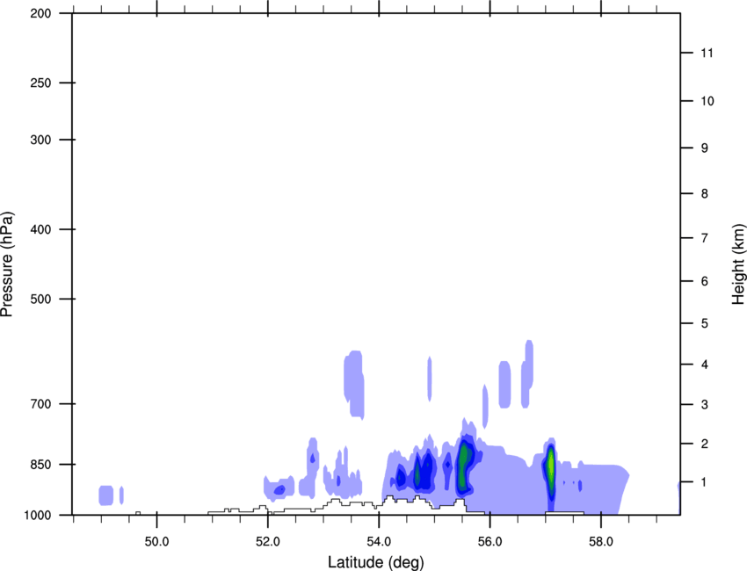Click the 5 km height label
747x571 pixels.
(x=705, y=323)
